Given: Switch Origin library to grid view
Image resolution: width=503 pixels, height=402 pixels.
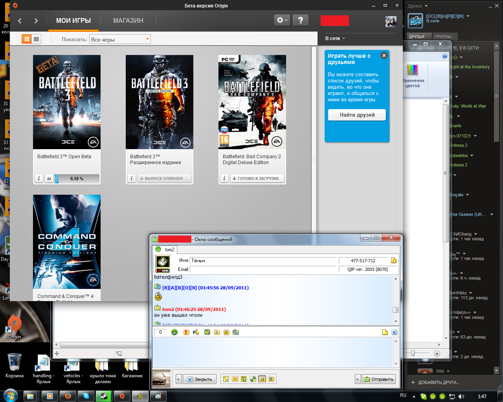Looking at the screenshot, I should coord(27,39).
